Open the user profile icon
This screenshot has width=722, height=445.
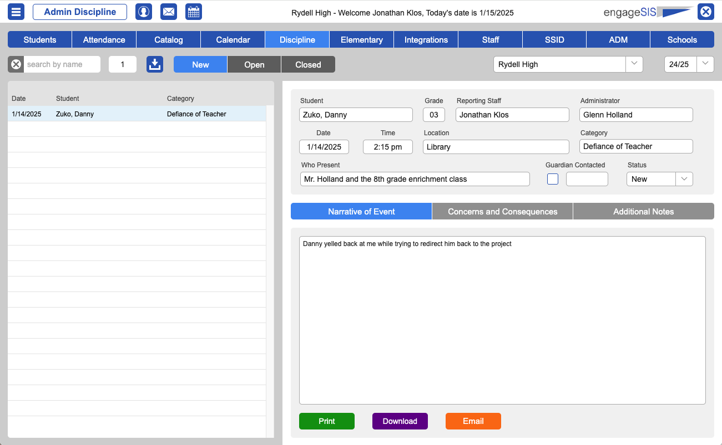pos(144,12)
